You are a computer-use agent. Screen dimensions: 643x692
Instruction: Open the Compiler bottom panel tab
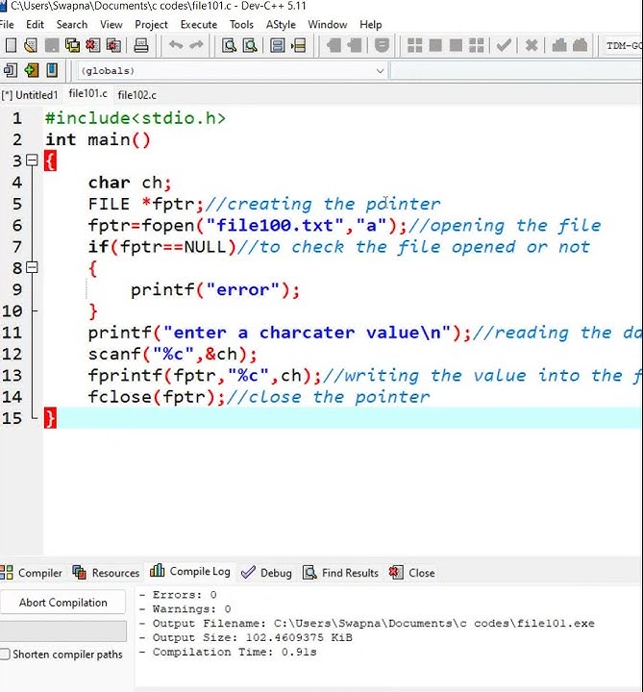click(32, 573)
